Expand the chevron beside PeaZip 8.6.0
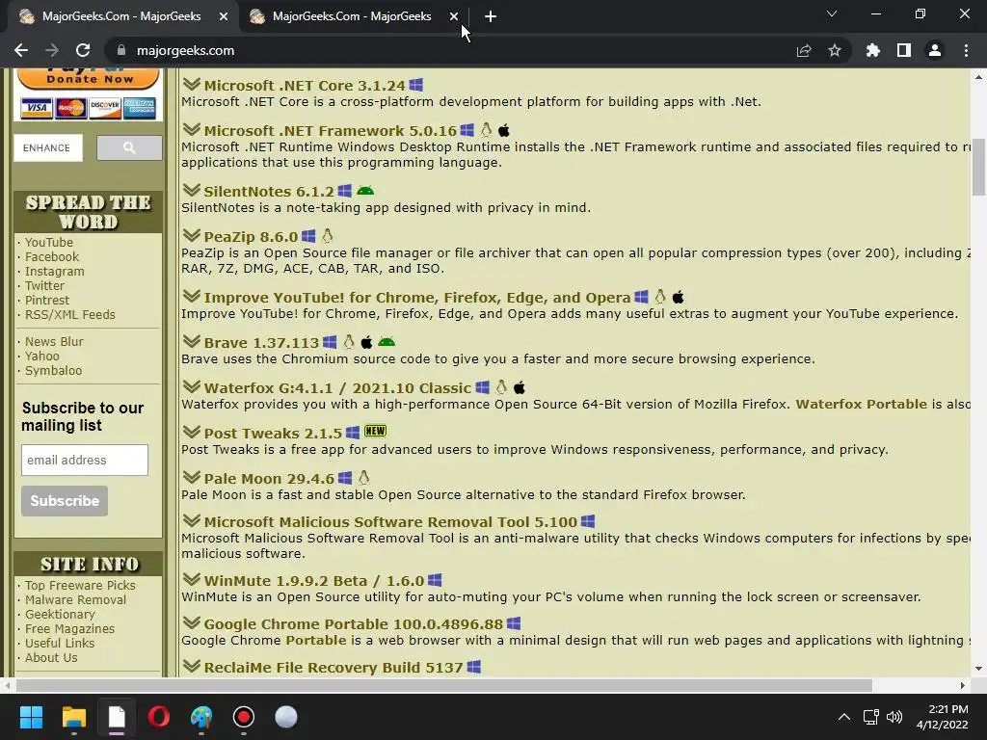987x740 pixels. pos(192,235)
